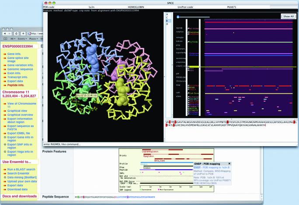Open the Events bookmarks menu

(22, 39)
